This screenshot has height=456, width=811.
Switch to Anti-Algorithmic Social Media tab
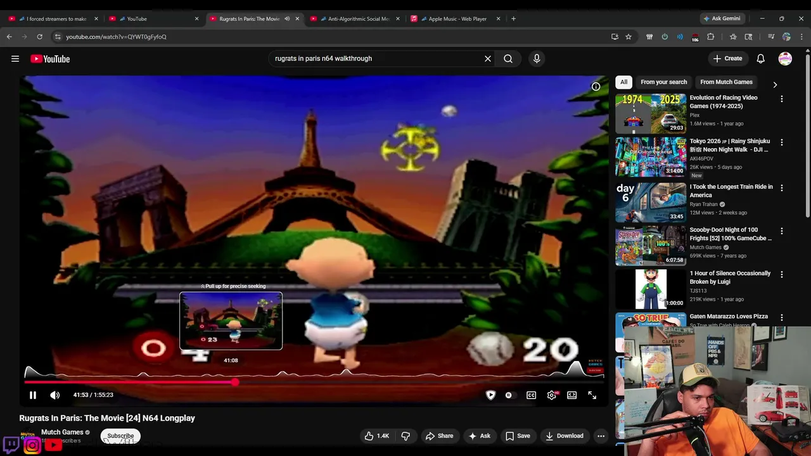click(x=355, y=18)
